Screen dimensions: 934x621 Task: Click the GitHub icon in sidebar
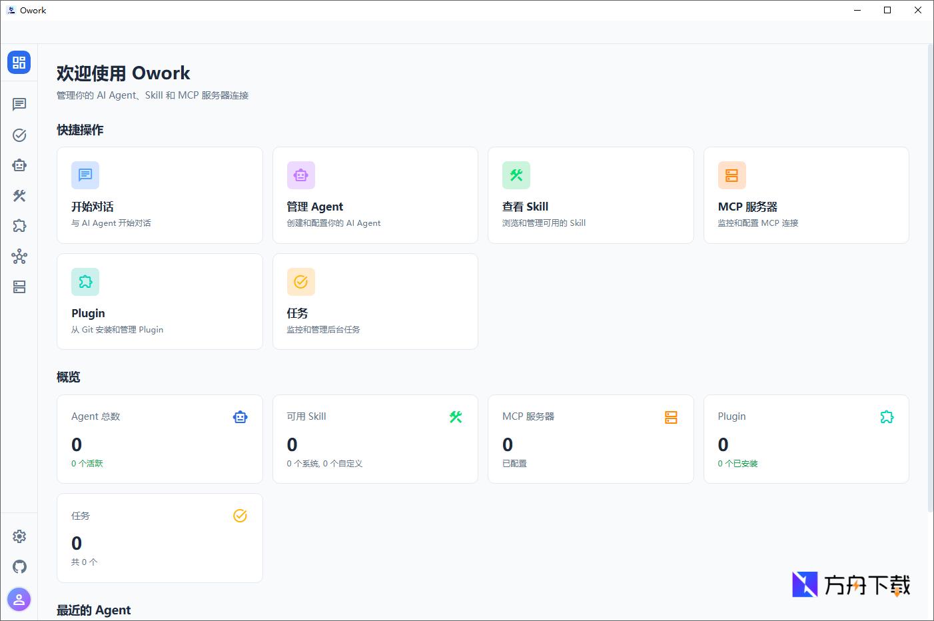pyautogui.click(x=19, y=567)
